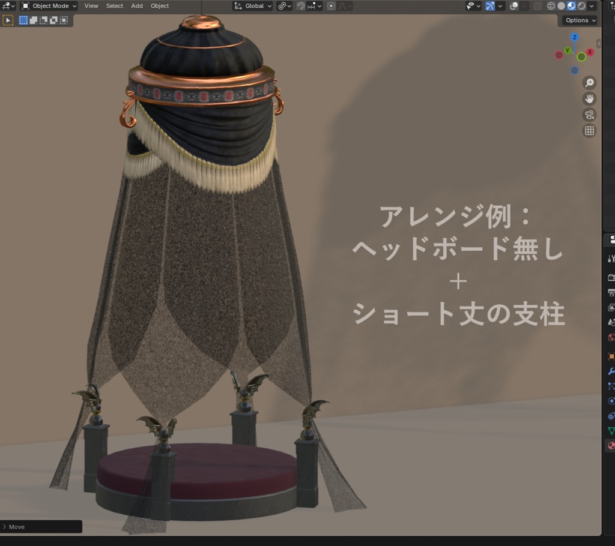Open the Global transform orientation dropdown
Screen dimensions: 615x546
coord(253,6)
